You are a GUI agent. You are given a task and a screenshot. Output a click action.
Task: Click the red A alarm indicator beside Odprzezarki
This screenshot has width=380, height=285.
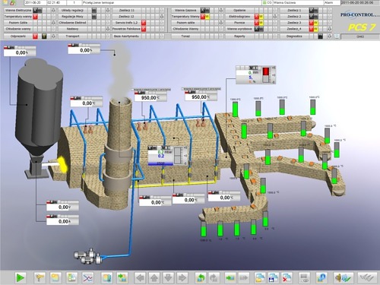click(x=35, y=36)
